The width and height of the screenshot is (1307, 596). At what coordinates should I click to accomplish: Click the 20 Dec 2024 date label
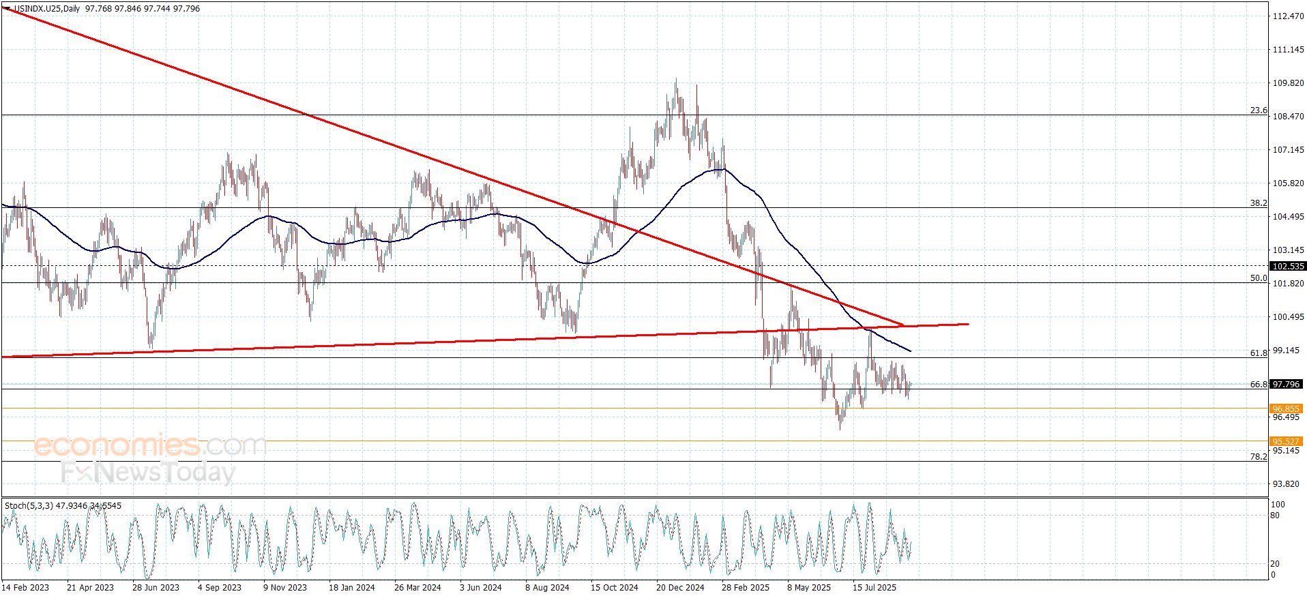click(679, 588)
